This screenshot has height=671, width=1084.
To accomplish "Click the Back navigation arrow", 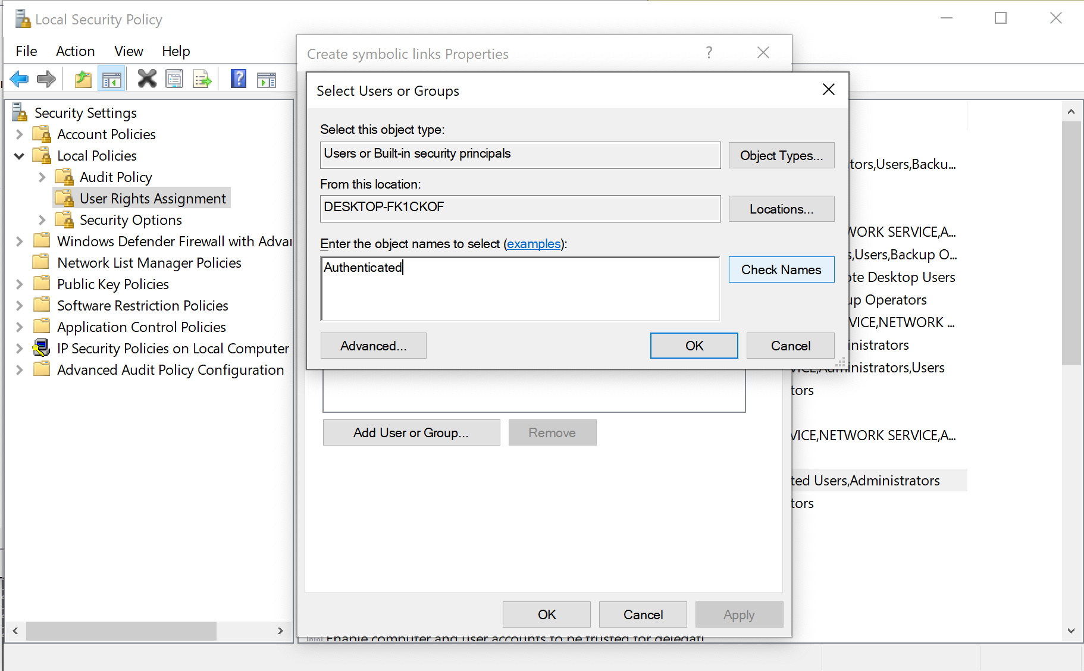I will [x=19, y=79].
